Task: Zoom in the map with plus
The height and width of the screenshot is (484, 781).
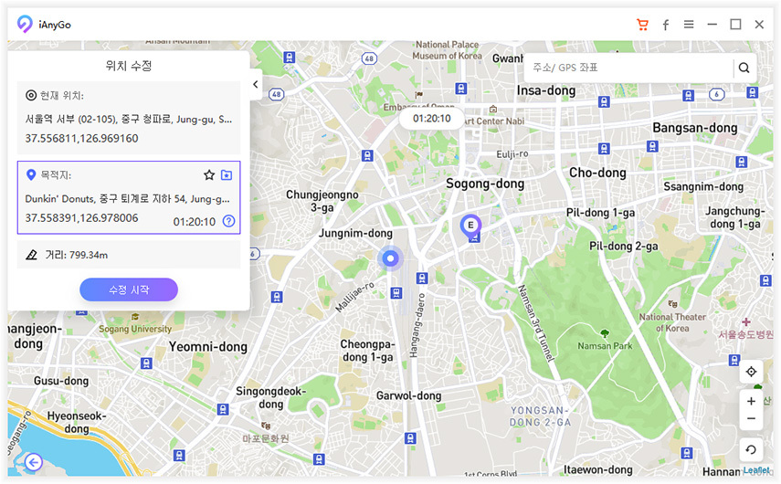Action: pyautogui.click(x=751, y=401)
